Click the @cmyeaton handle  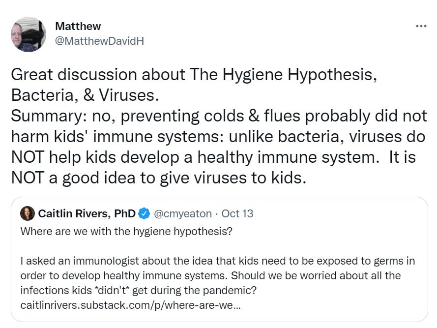(182, 213)
